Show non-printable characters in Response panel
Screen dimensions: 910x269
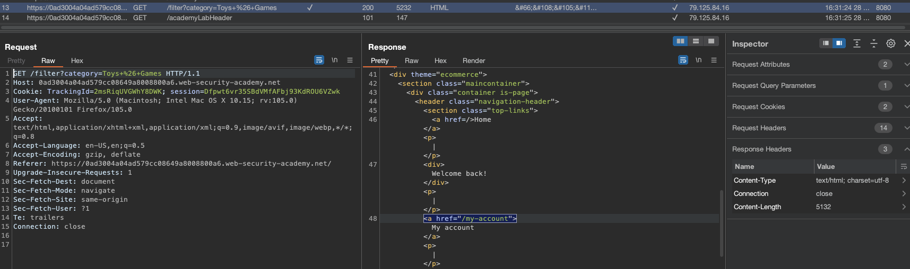coord(698,60)
